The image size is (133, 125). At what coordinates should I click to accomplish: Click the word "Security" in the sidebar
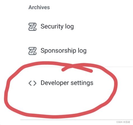pos(52,27)
